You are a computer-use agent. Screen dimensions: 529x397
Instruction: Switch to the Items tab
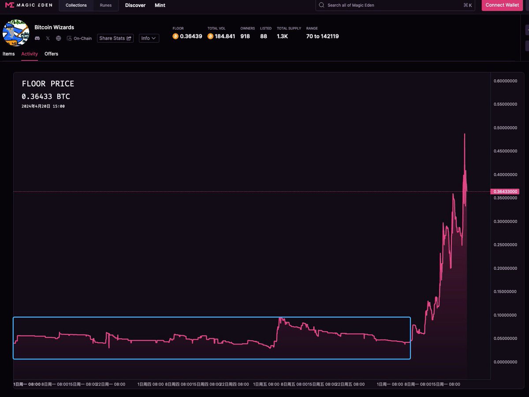tap(9, 54)
